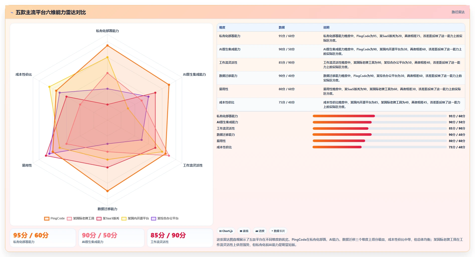Click the 私有化部署能力 radar axis label
Viewport: 475px width, 257px height.
click(107, 31)
